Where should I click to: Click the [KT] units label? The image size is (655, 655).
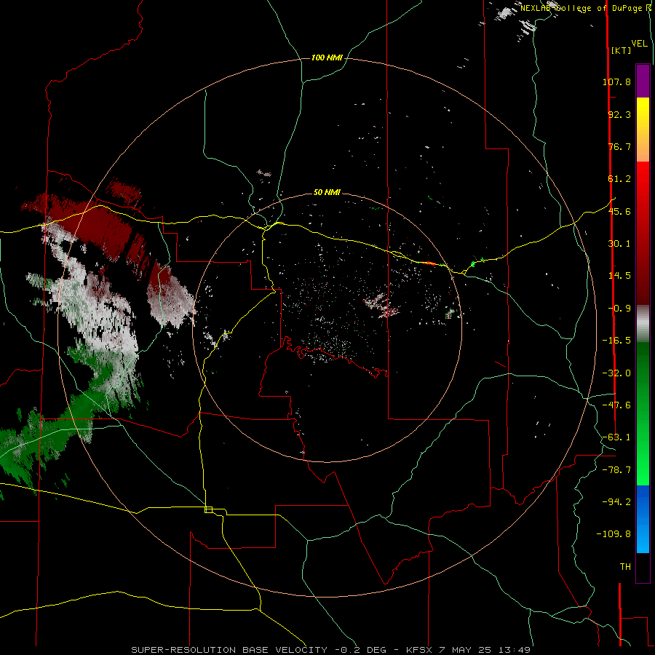[621, 50]
